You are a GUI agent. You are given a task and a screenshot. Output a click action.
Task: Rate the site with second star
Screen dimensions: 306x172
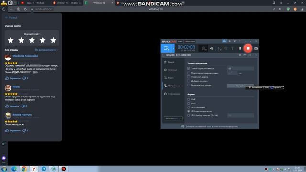[21, 40]
